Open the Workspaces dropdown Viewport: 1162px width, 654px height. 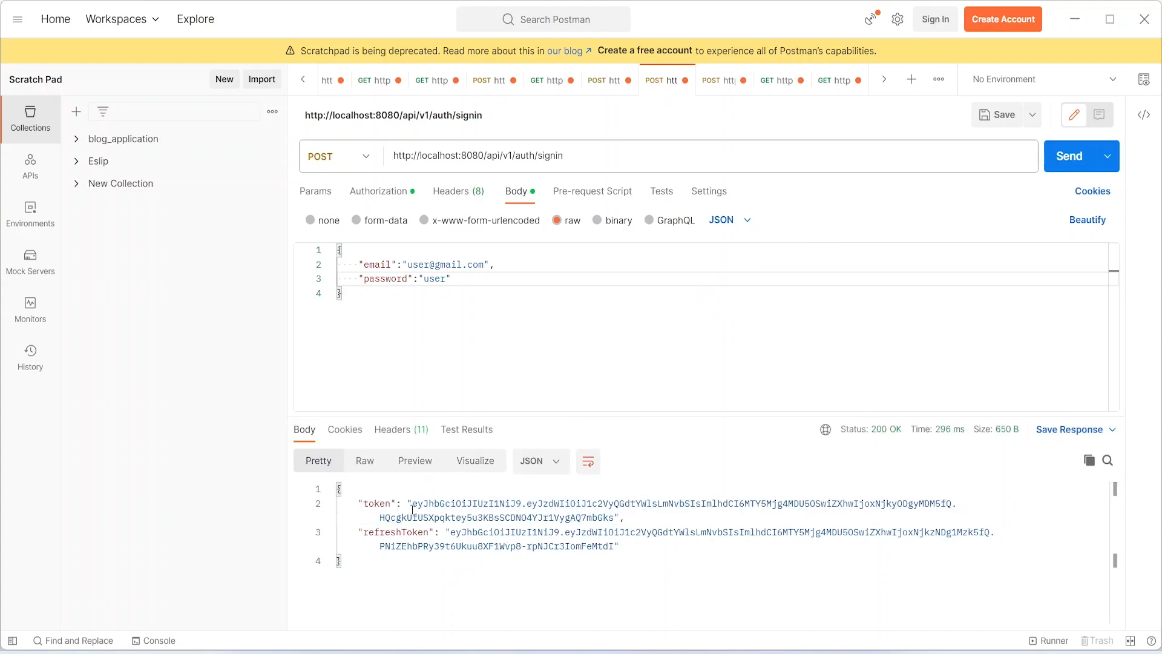coord(122,19)
